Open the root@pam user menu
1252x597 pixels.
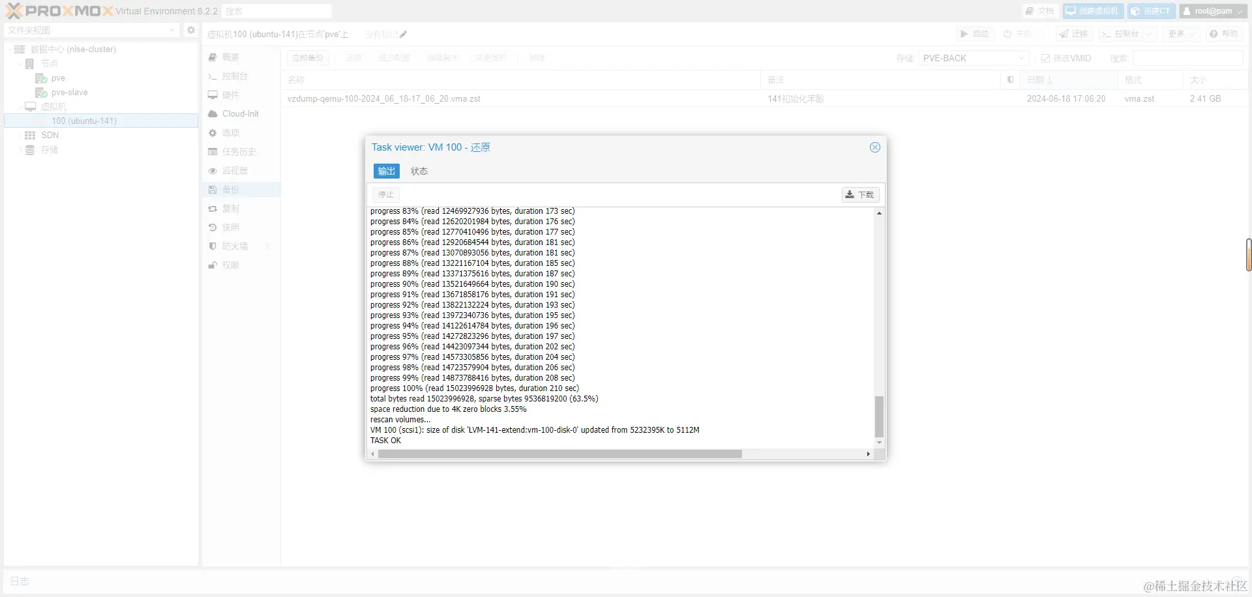1213,11
